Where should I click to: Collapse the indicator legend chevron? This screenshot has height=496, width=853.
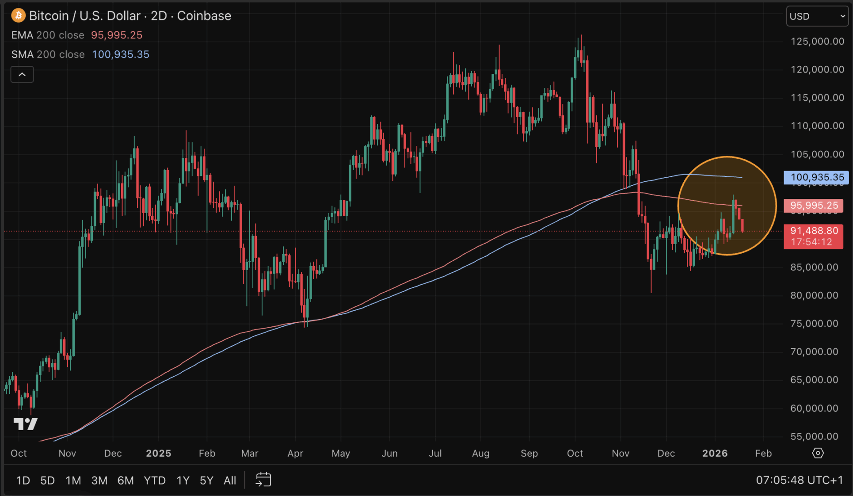(x=22, y=74)
